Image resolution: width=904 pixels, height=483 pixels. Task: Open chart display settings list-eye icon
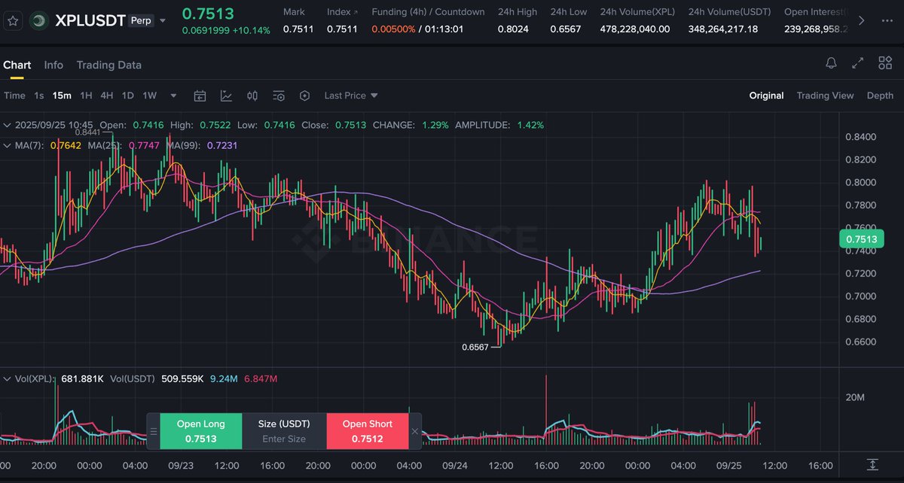click(279, 96)
